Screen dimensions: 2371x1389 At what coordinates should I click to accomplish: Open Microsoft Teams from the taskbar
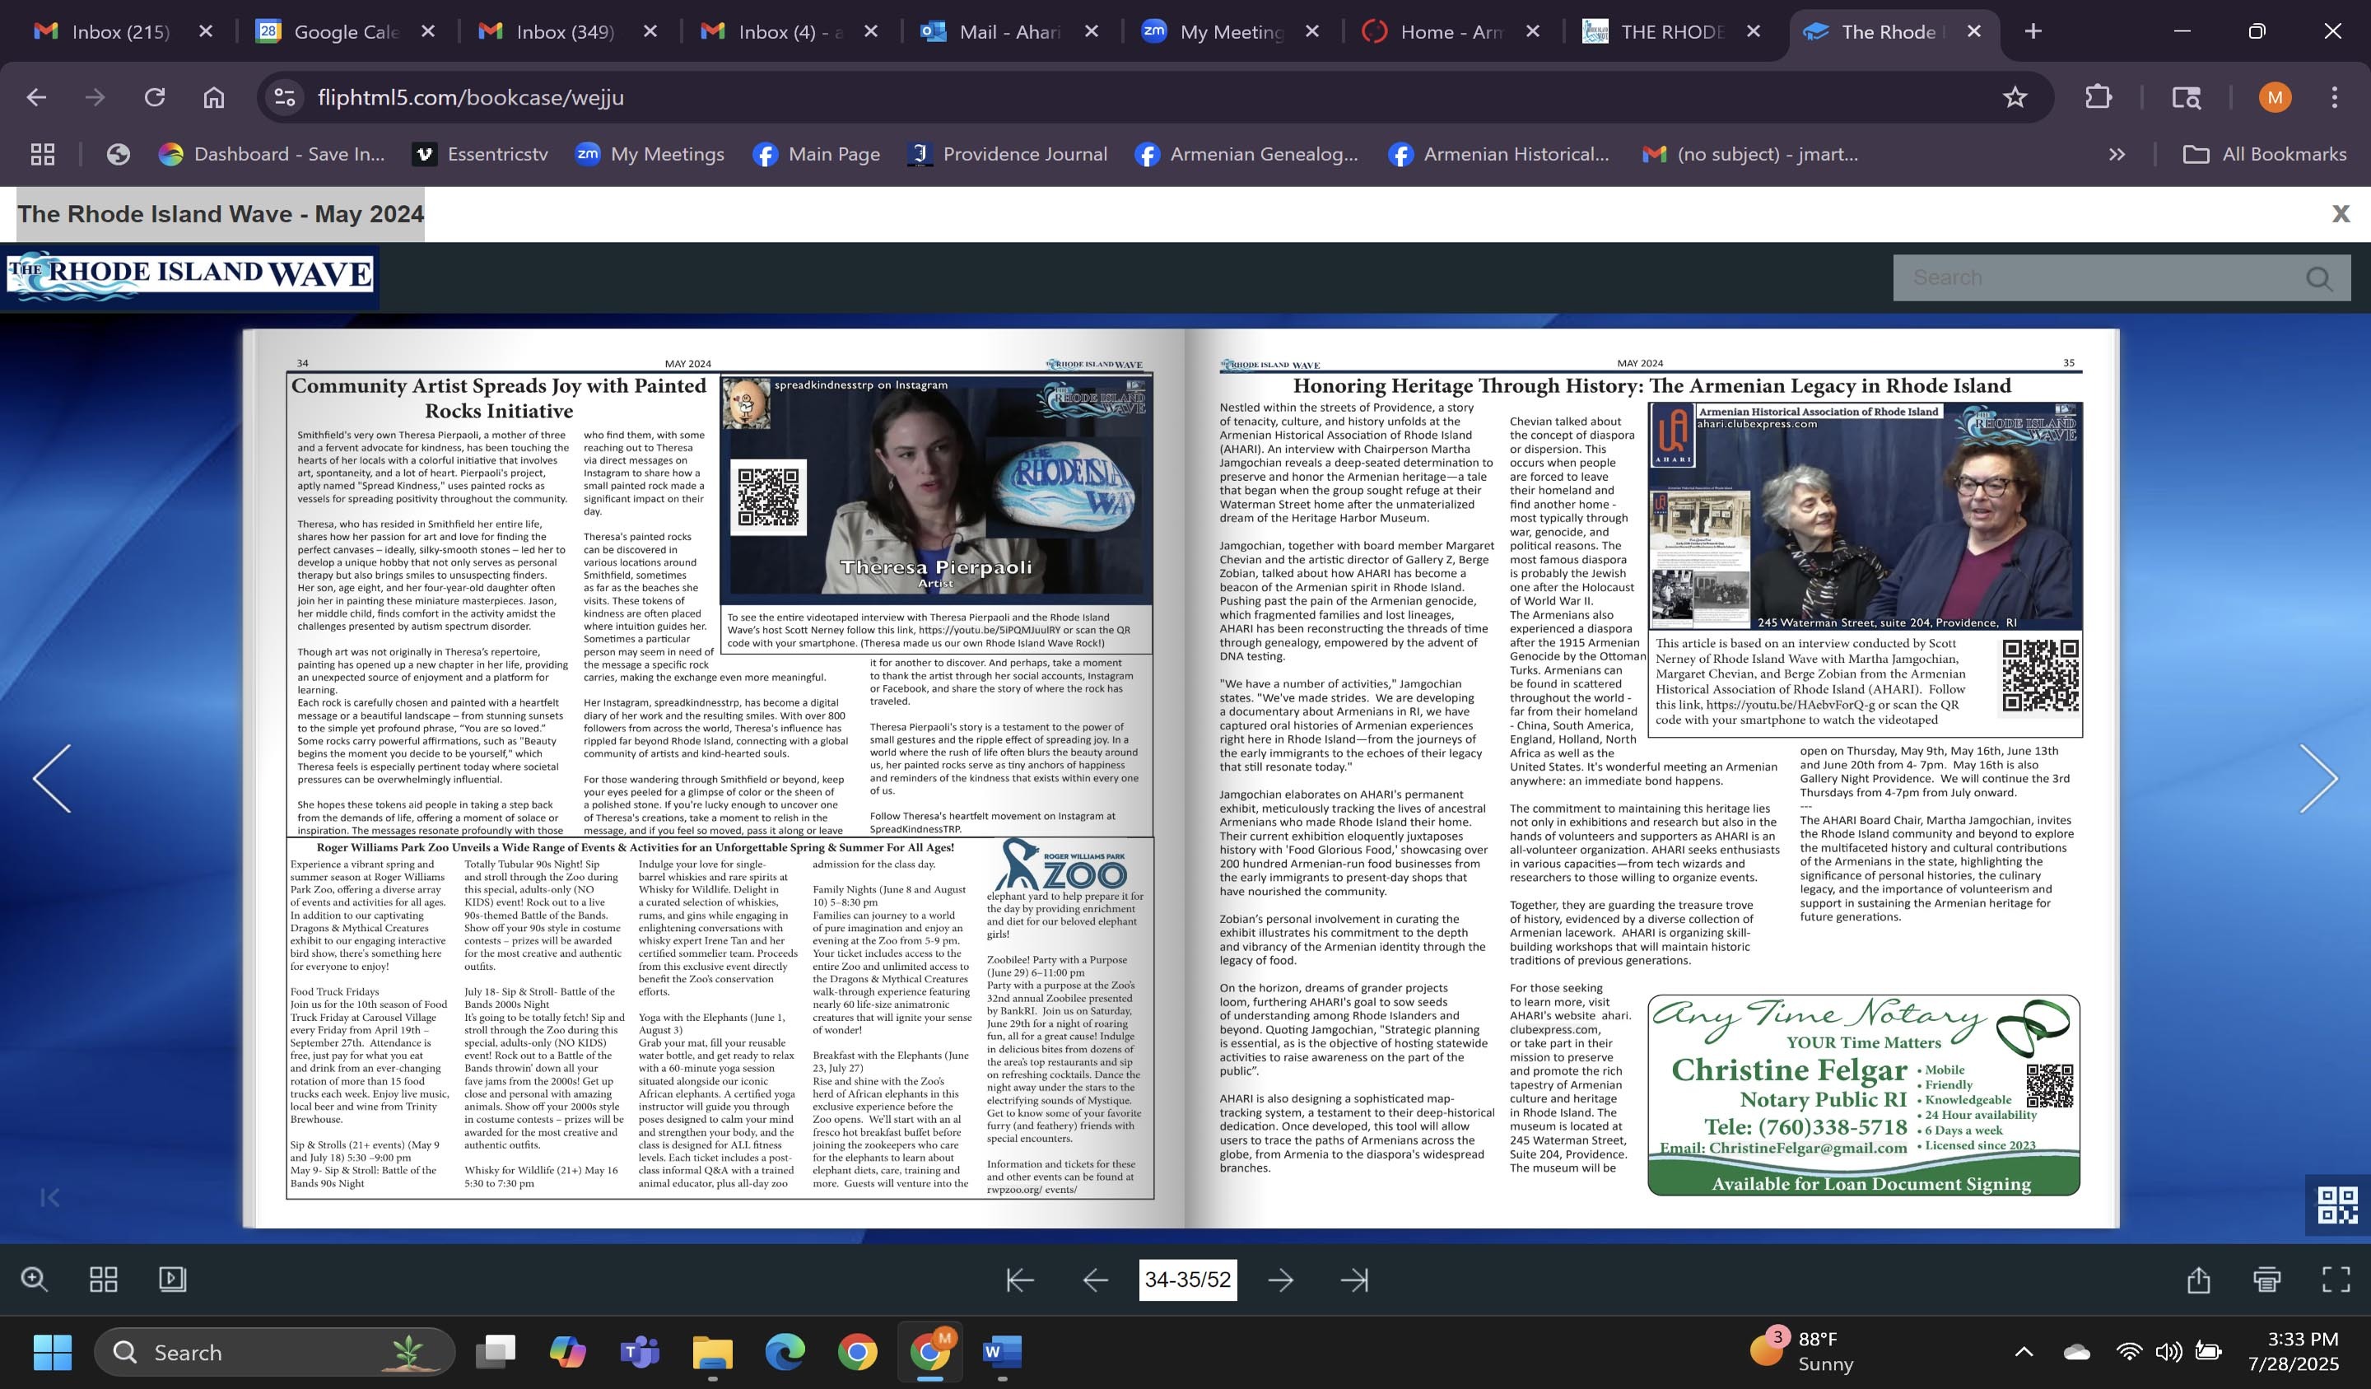640,1352
